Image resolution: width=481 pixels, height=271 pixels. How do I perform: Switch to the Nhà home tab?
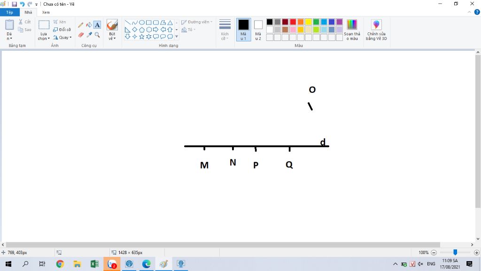[28, 12]
